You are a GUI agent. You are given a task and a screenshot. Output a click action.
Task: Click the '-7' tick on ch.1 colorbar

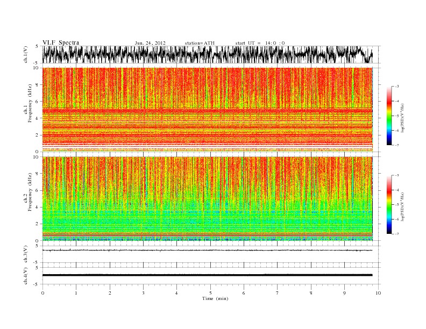point(397,145)
